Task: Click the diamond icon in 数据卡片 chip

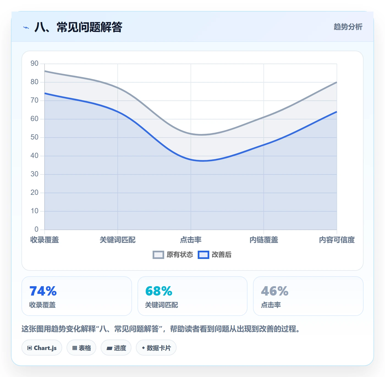Action: (143, 348)
